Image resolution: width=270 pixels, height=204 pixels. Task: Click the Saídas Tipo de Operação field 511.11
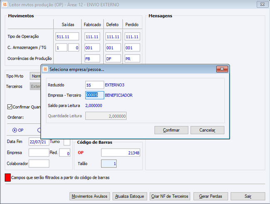[x=67, y=37]
